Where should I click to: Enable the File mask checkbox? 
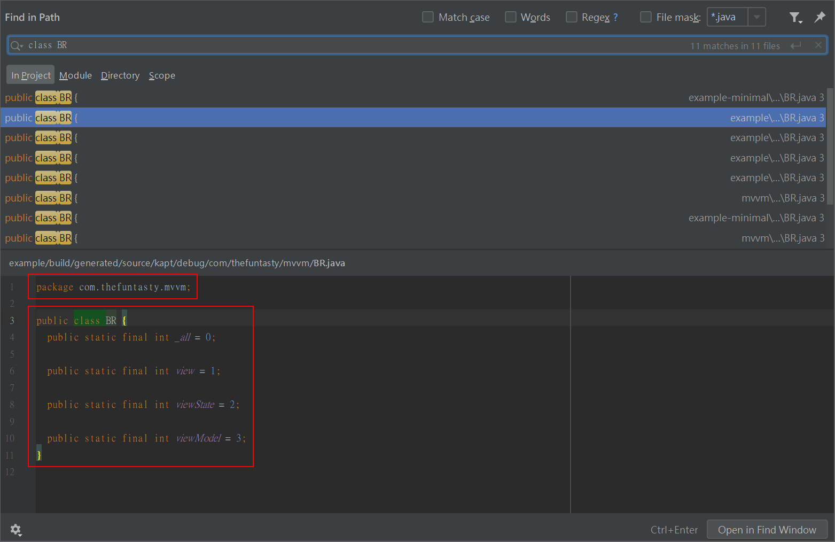645,17
